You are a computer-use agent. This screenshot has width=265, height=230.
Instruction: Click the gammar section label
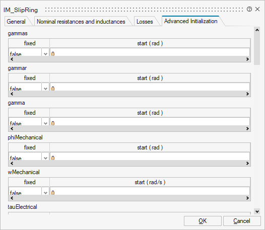[x=17, y=68]
